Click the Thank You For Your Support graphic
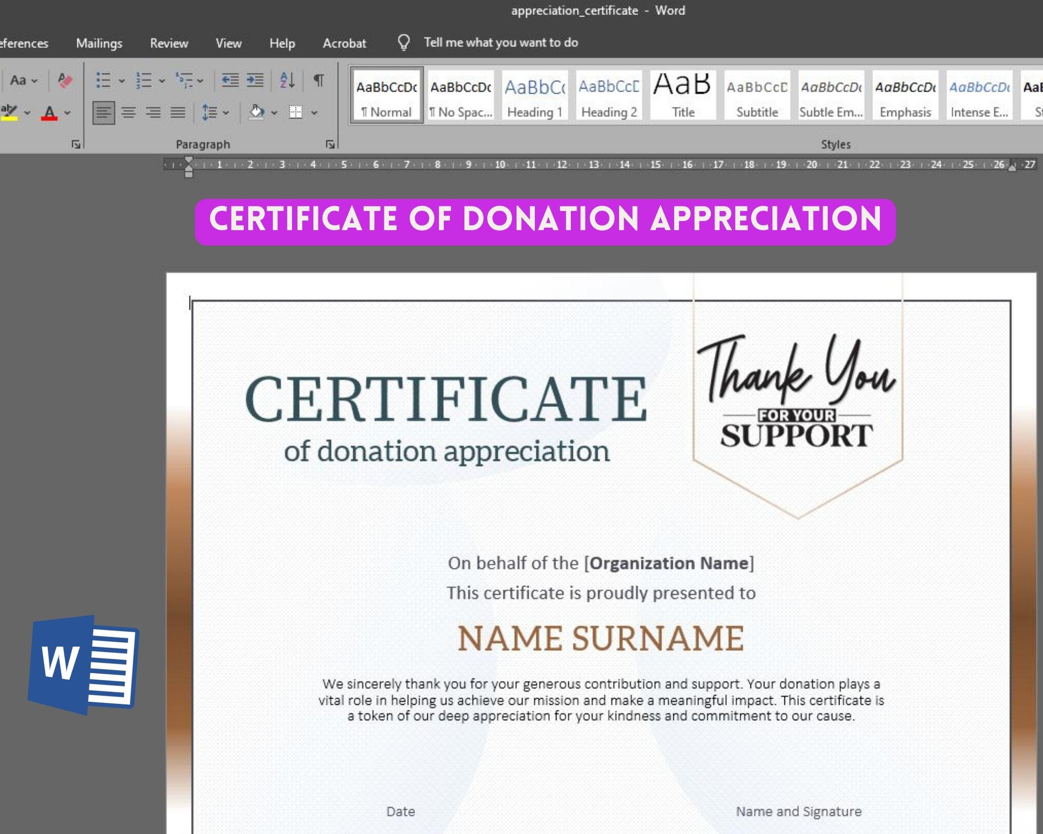The height and width of the screenshot is (834, 1043). (x=797, y=392)
